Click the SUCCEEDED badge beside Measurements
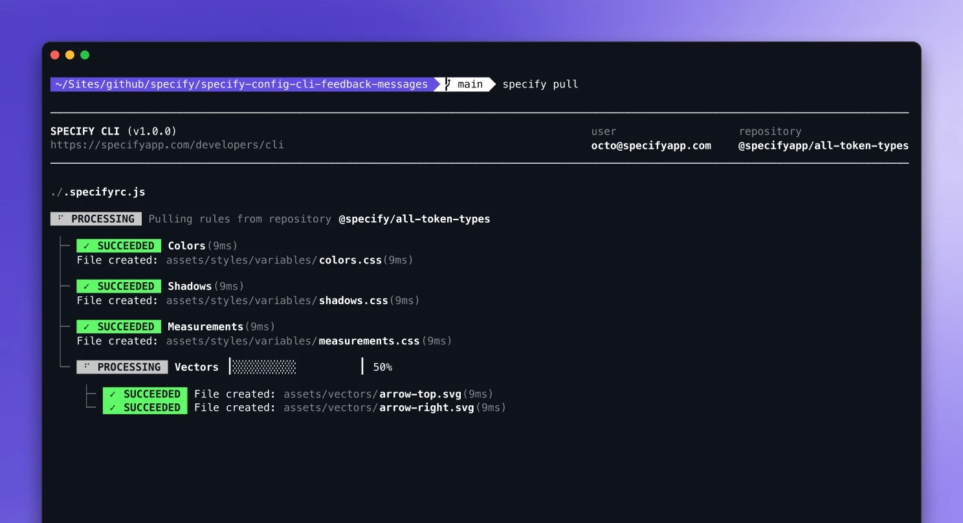The height and width of the screenshot is (523, 963). (x=119, y=327)
